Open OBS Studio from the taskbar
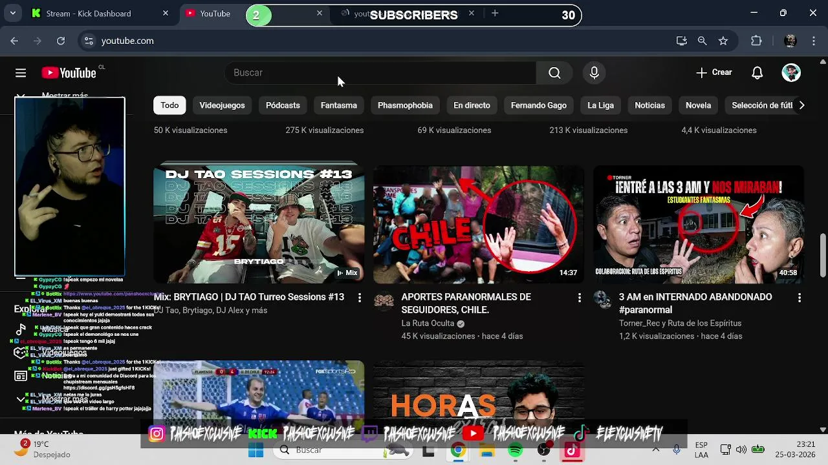 pyautogui.click(x=544, y=450)
